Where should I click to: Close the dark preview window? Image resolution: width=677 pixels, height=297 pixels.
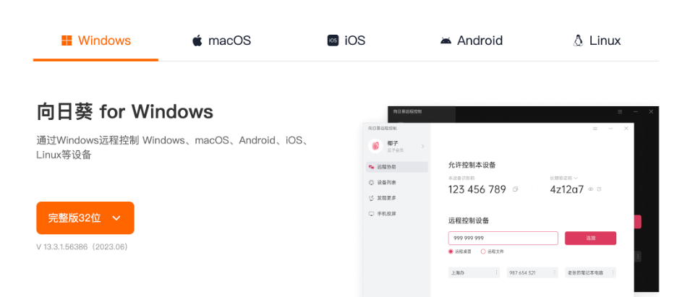point(651,111)
